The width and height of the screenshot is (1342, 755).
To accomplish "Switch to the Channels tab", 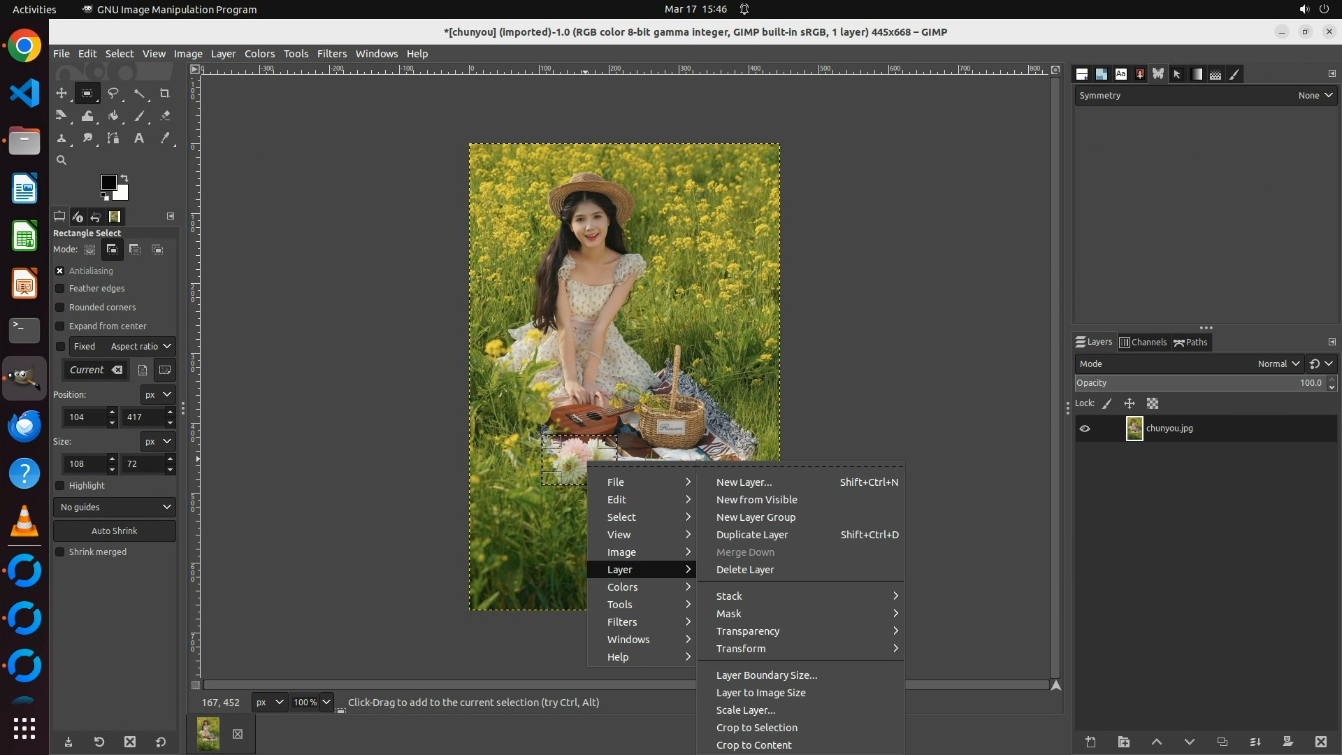I will (1143, 342).
